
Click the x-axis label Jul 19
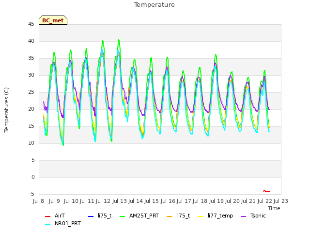(217, 201)
